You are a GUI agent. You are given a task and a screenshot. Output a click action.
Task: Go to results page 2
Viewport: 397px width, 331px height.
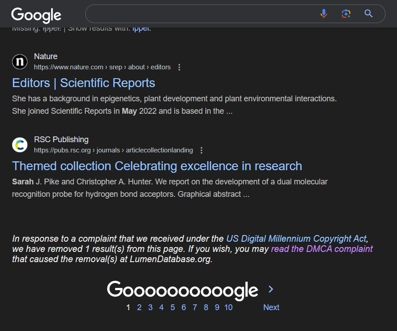point(139,307)
